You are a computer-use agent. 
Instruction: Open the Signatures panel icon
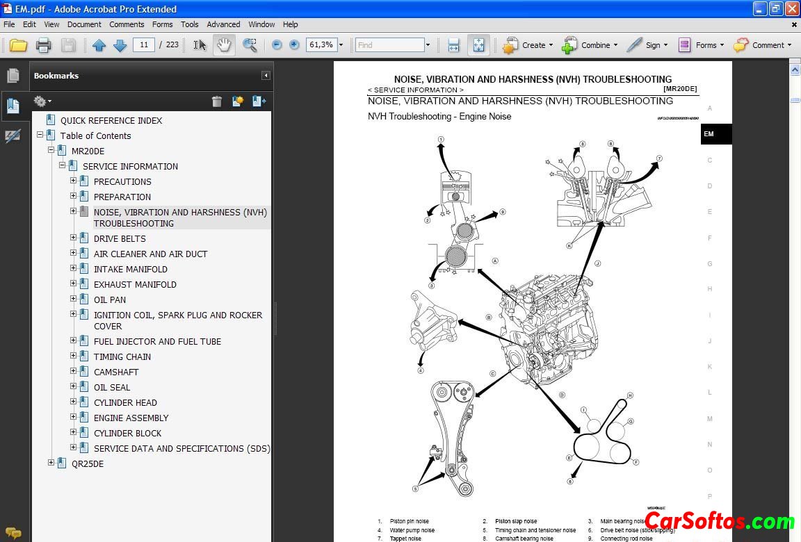[13, 136]
